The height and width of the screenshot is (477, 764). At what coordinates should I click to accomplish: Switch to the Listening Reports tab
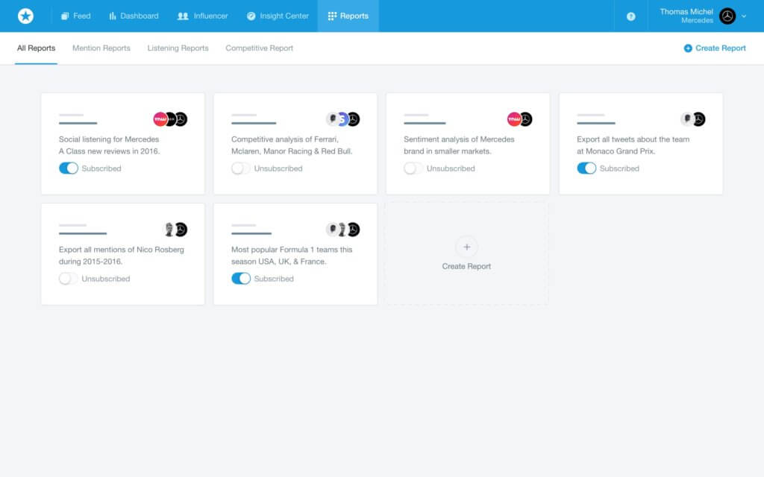coord(178,48)
